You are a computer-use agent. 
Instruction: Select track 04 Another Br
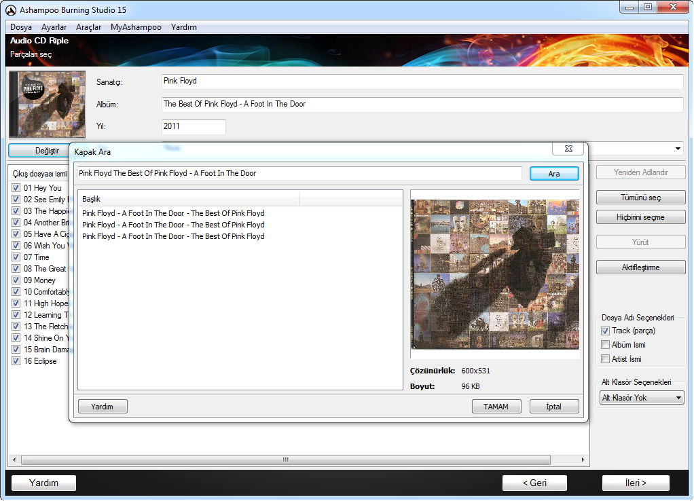[46, 222]
